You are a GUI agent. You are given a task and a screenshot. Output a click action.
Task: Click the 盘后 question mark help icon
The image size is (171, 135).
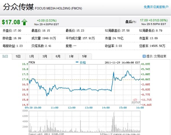point(134,22)
